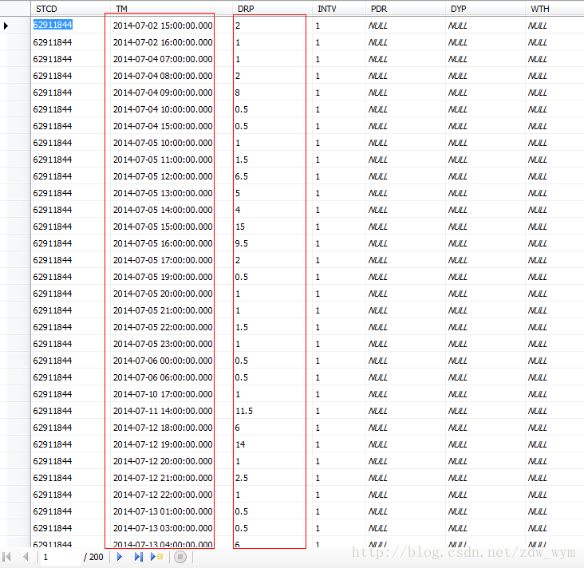Click STCD cell in 2014-07-12 22:00 row
The height and width of the screenshot is (568, 584).
click(x=53, y=495)
